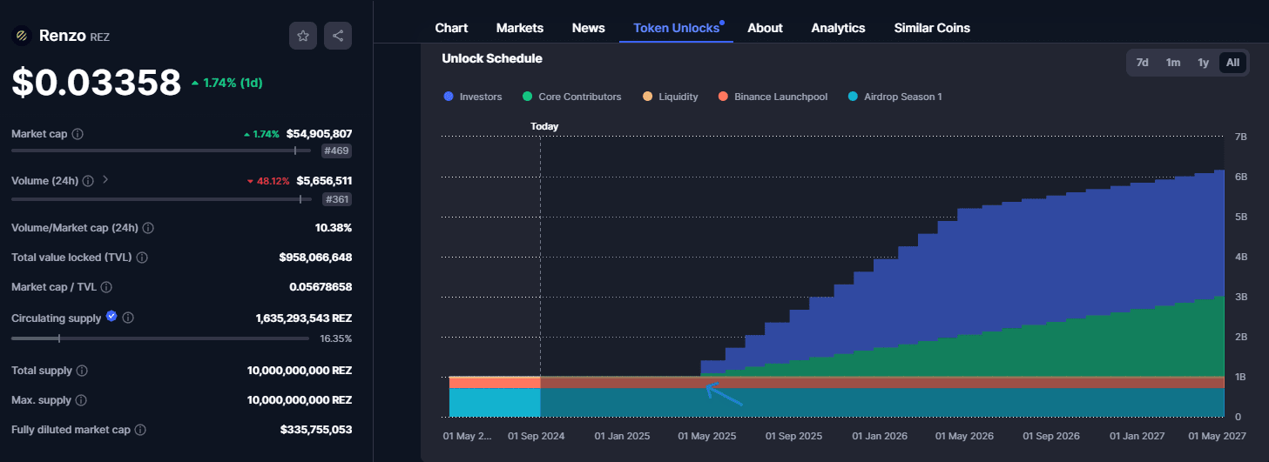Click the star watchlist icon

pos(303,36)
